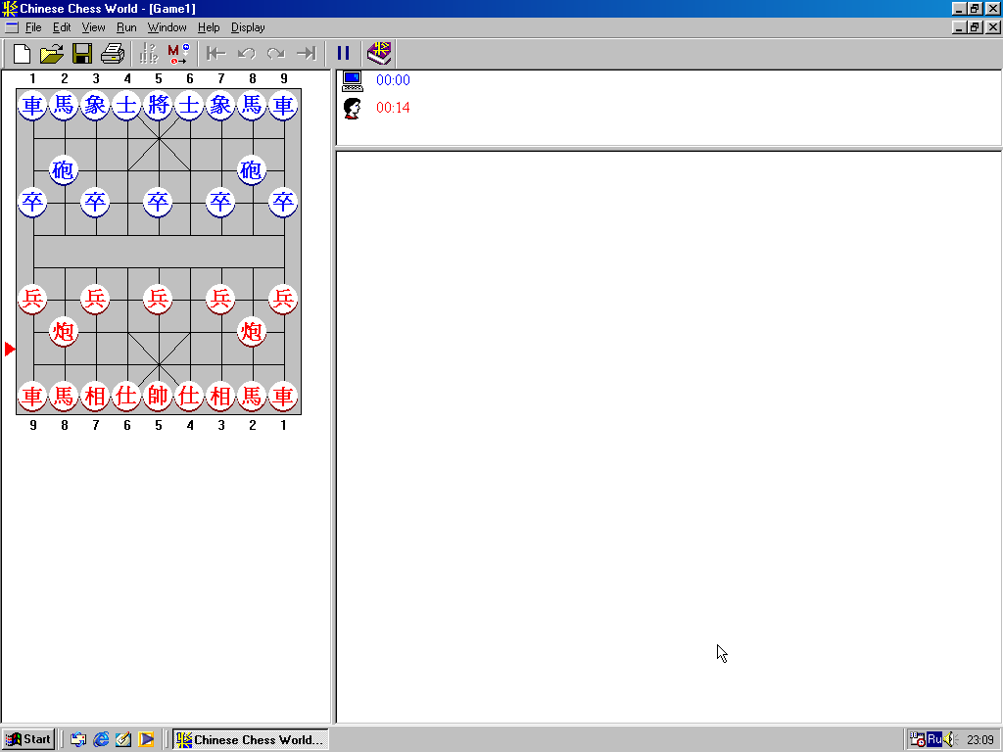This screenshot has width=1003, height=752.
Task: Create a new game with the blank page icon
Action: 22,54
